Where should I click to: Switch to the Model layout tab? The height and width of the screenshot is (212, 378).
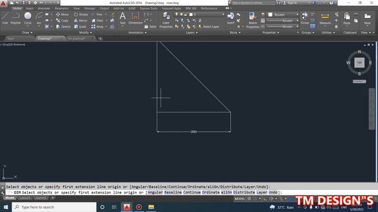point(10,198)
